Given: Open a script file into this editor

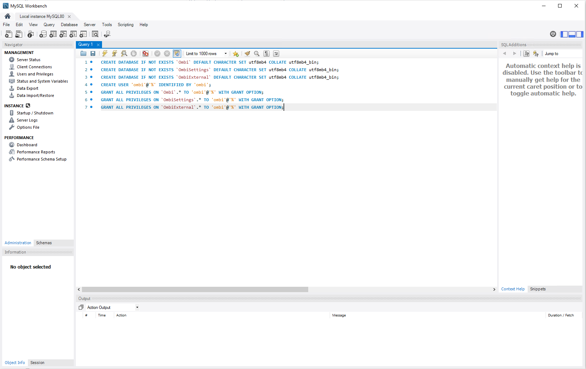Looking at the screenshot, I should coord(83,54).
